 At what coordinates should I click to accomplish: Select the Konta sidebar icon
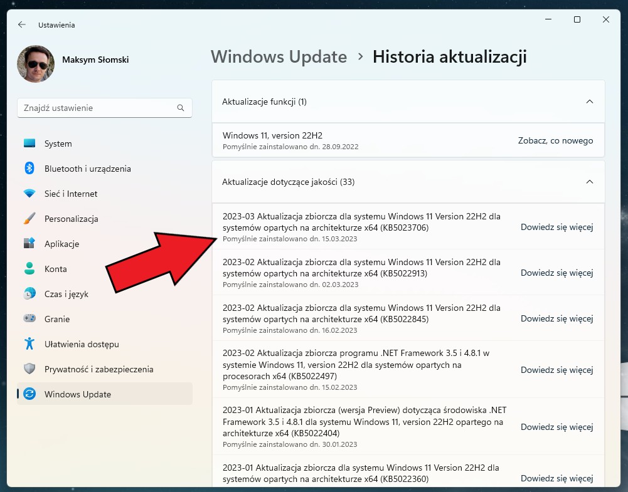[28, 269]
